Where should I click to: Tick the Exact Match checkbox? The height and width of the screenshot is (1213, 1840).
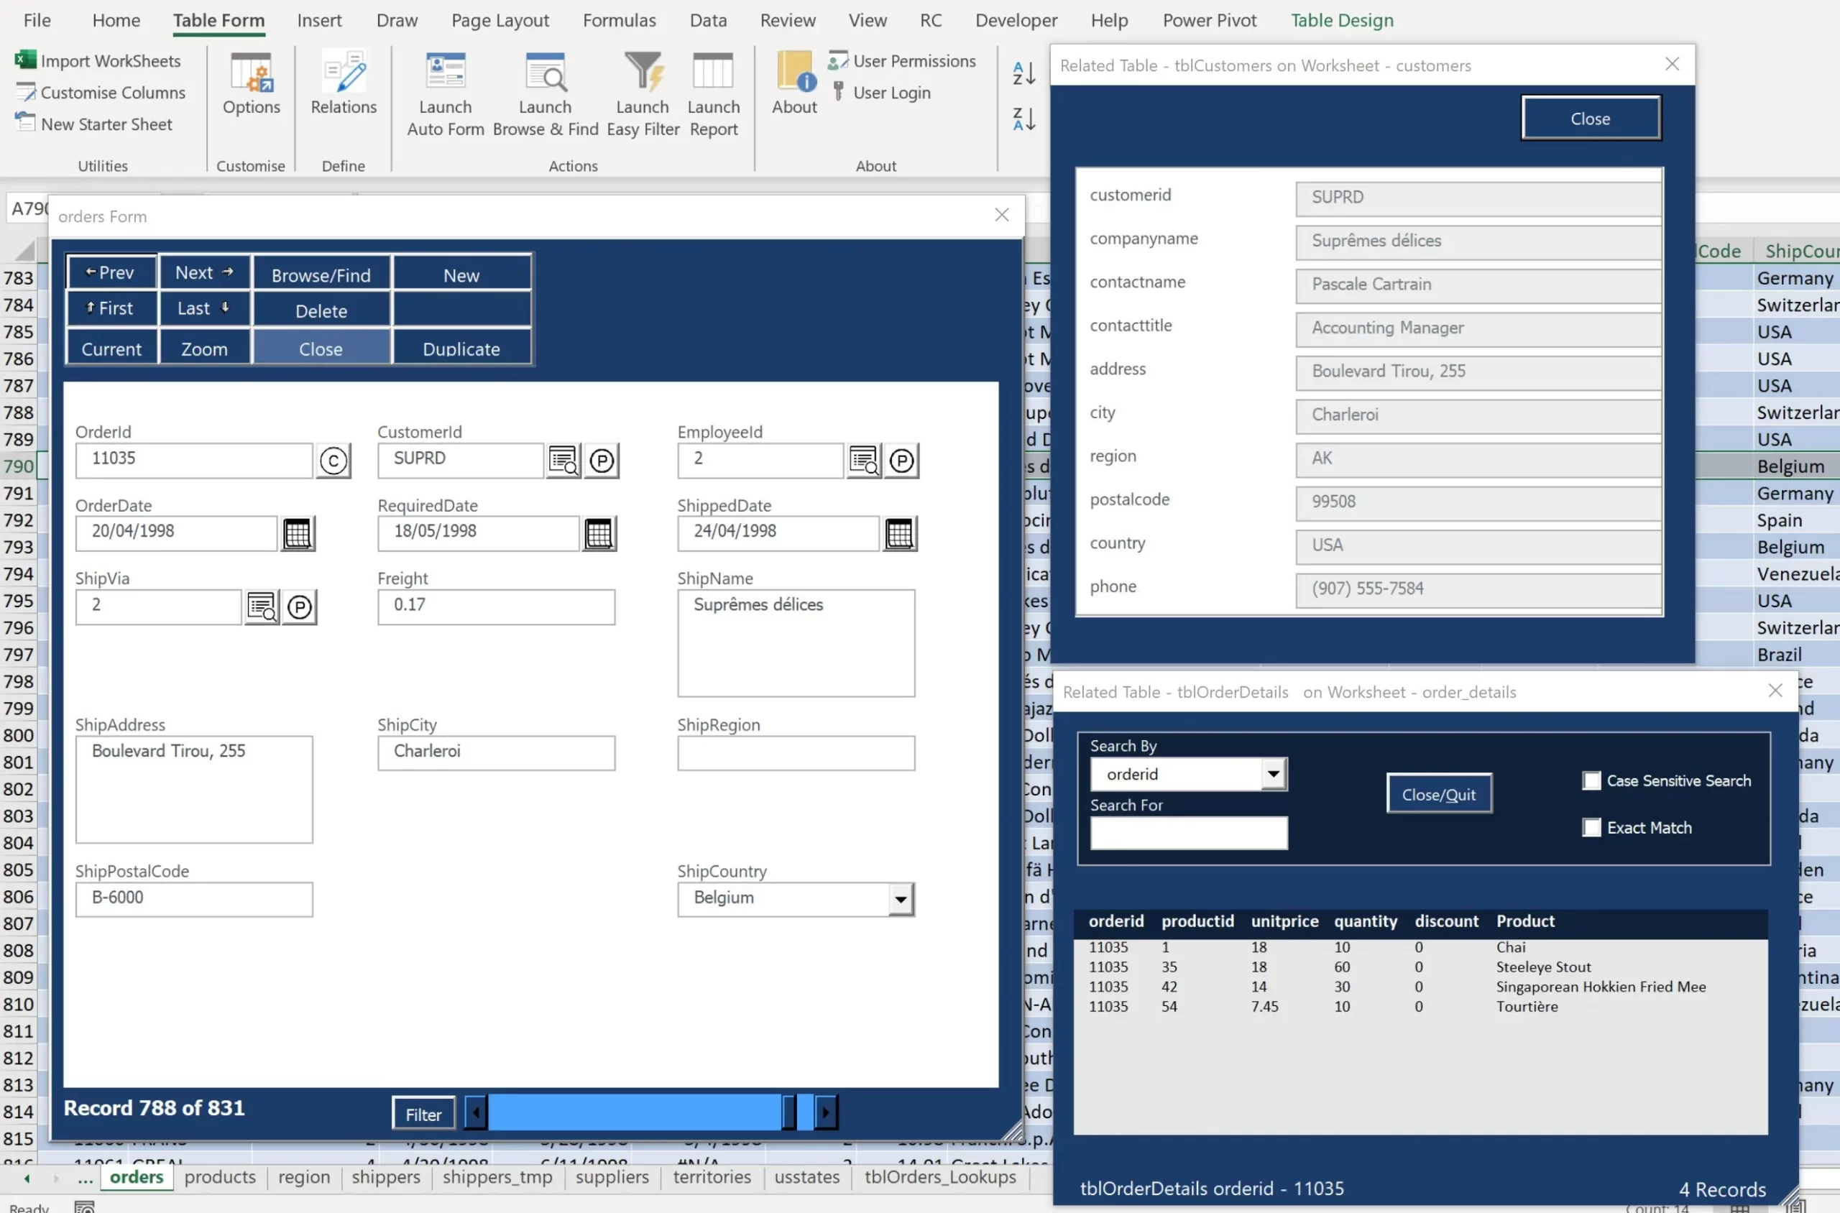pyautogui.click(x=1591, y=828)
